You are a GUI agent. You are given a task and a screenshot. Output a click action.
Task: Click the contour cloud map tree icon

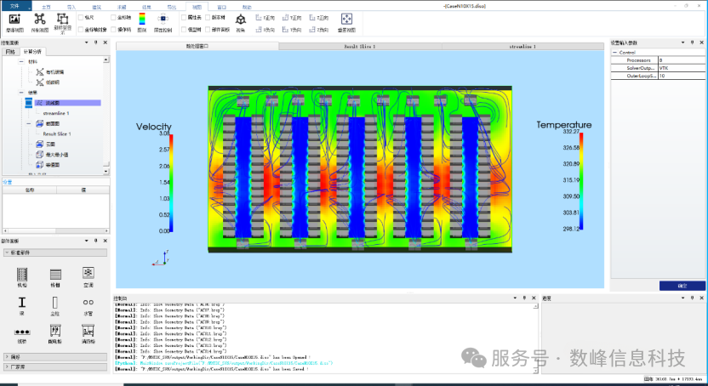(39, 145)
